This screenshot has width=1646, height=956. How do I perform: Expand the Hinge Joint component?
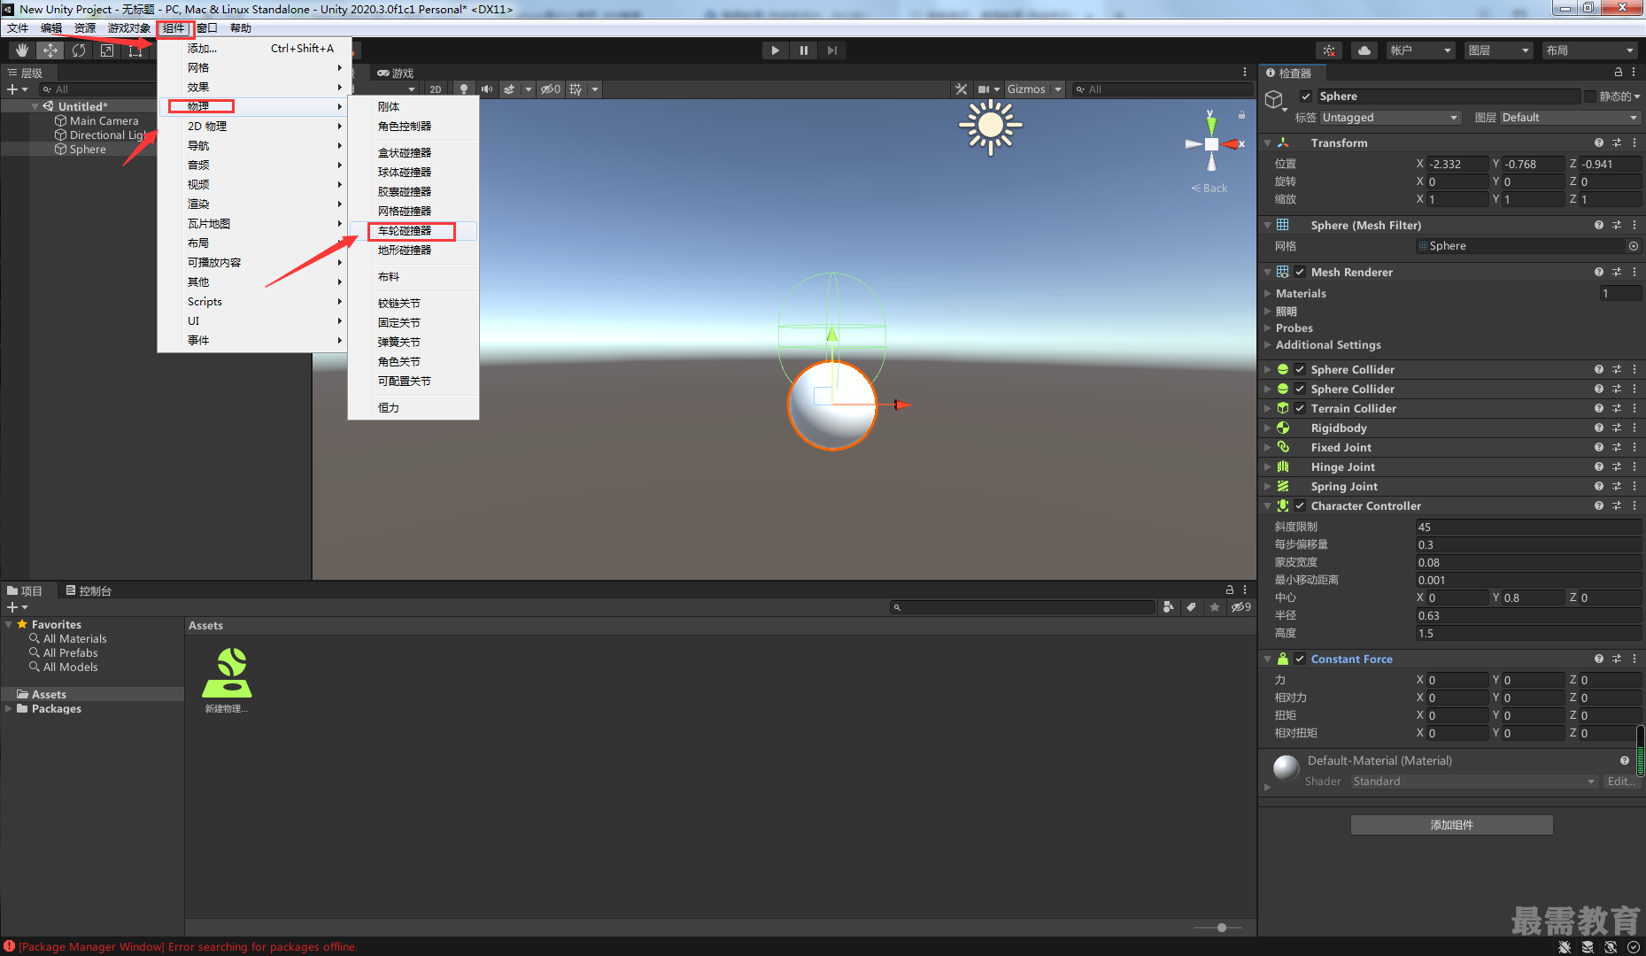pos(1268,467)
